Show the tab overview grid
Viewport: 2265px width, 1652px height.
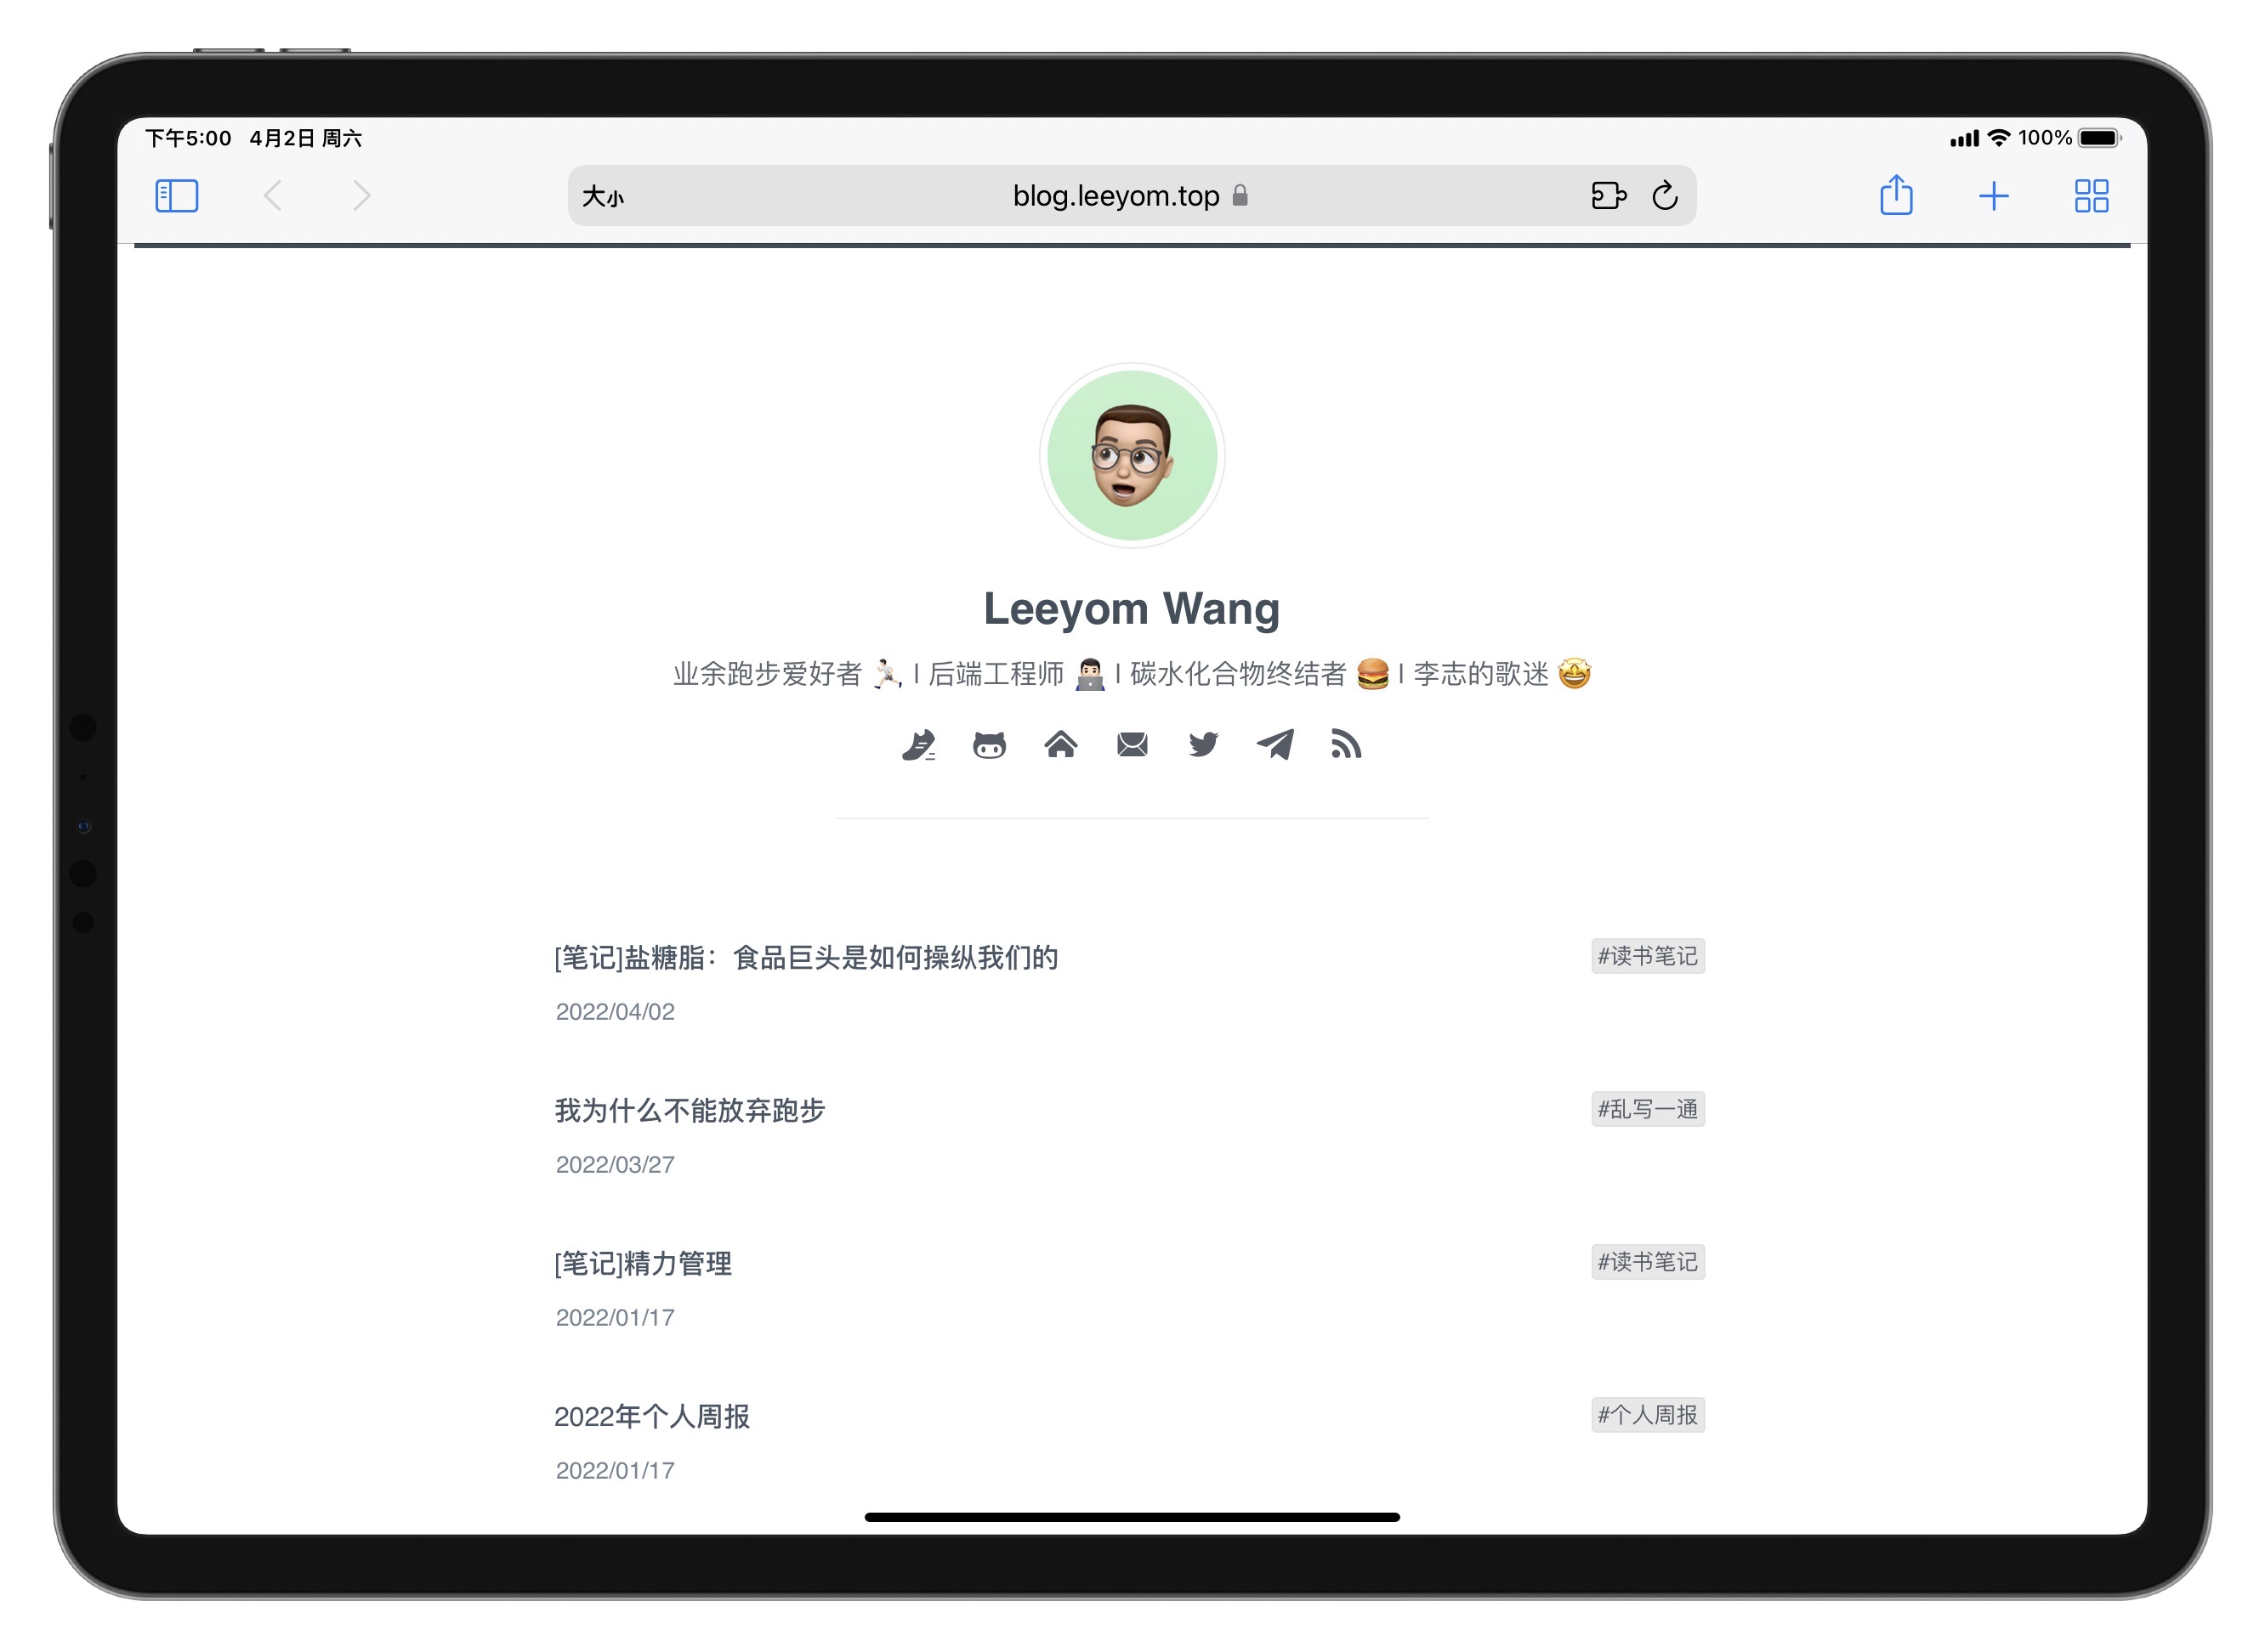point(2091,196)
